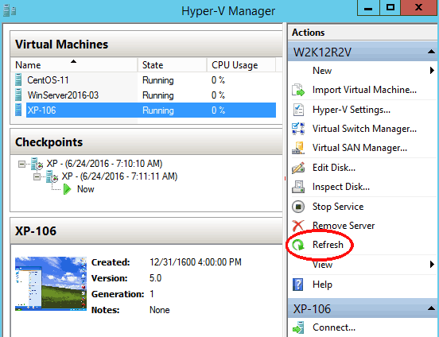
Task: Click the Virtual Switch Manager icon
Action: pos(298,129)
